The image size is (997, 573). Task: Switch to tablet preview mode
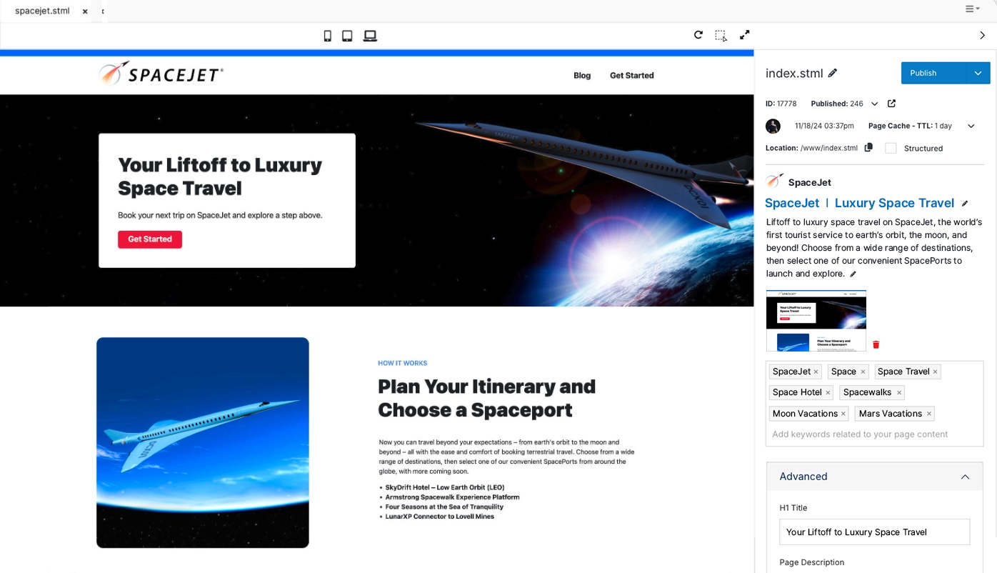(348, 36)
